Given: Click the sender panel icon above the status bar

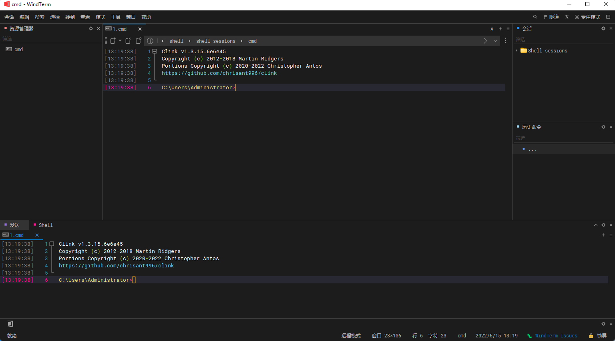Looking at the screenshot, I should point(10,324).
